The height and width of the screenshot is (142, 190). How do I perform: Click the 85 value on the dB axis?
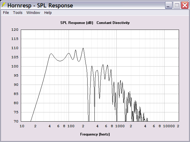pos(16,94)
